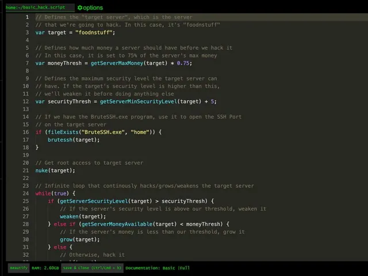Click the script filename field basic_hack.script
The image size is (368, 276).
40,7
